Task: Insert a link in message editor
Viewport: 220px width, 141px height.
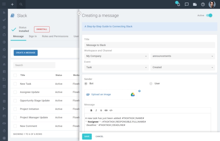Action: [106, 110]
